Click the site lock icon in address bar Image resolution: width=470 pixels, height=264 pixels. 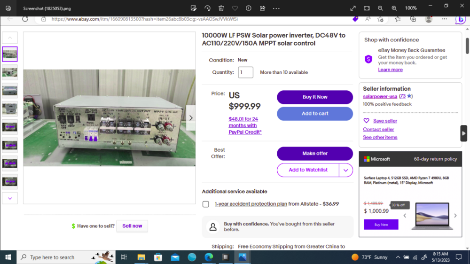(44, 19)
